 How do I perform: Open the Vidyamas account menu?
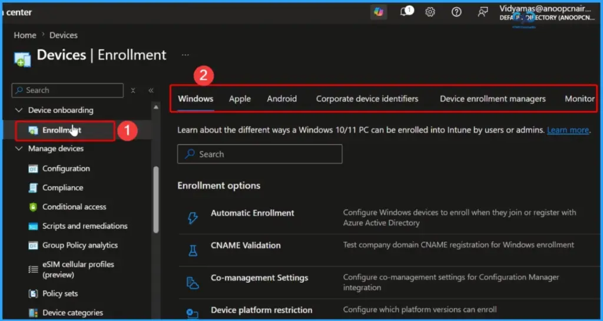(547, 13)
